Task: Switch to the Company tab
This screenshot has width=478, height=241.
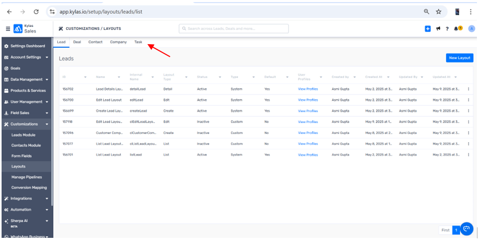Action: [118, 42]
